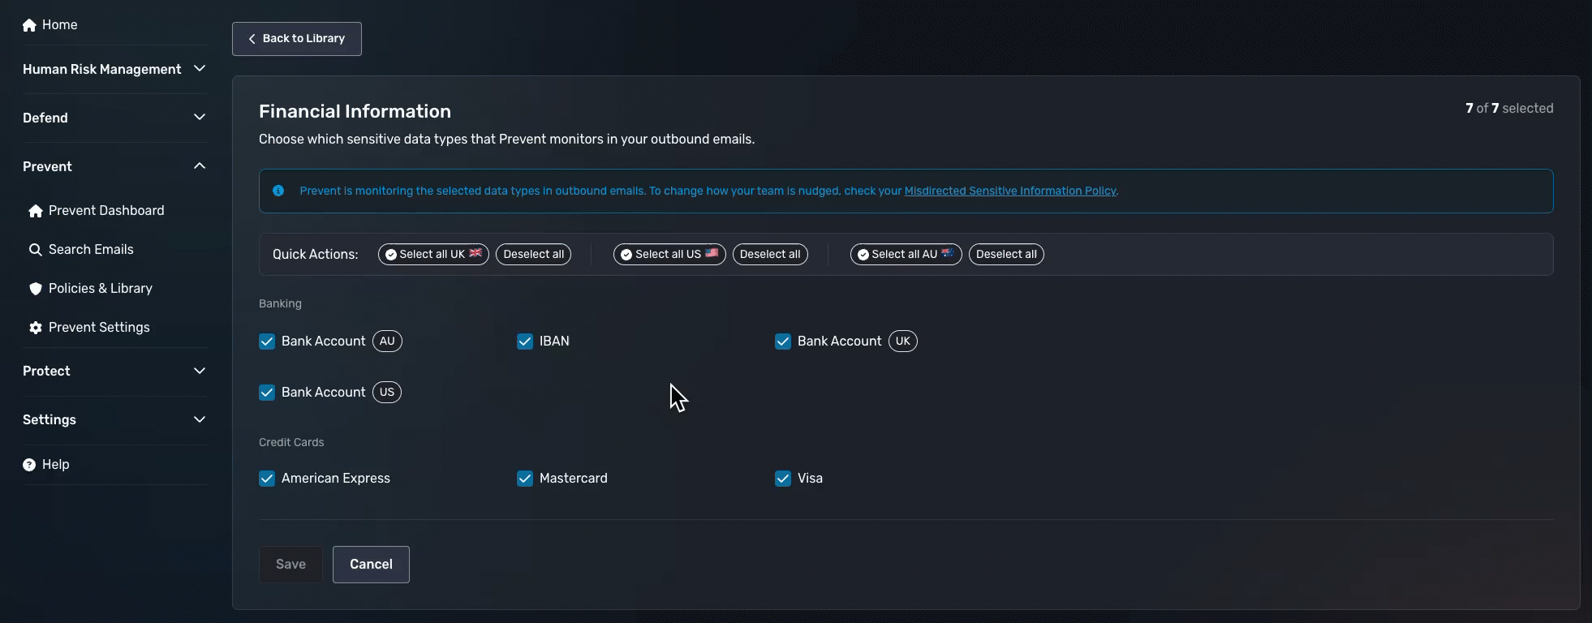Screen dimensions: 1592x623
Task: Collapse the Prevent section chevron
Action: [200, 166]
